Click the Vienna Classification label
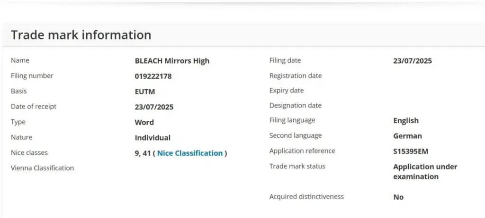The width and height of the screenshot is (485, 218). click(x=42, y=168)
